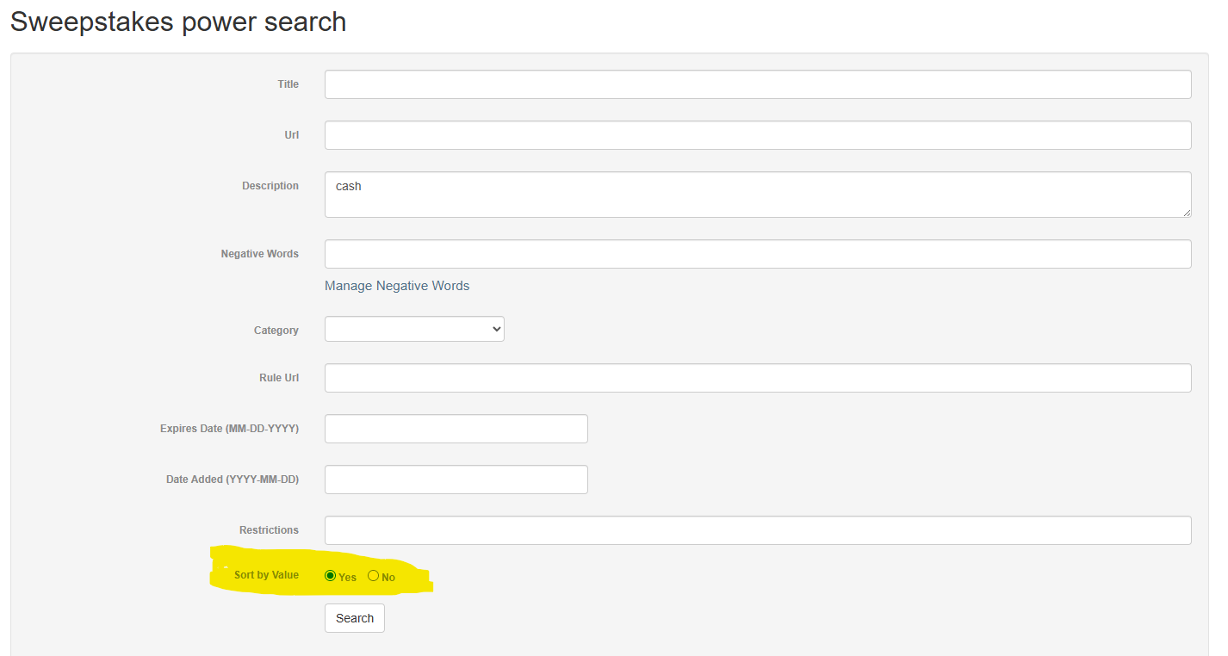Select the Negative Words input field
Image resolution: width=1228 pixels, height=656 pixels.
(758, 254)
